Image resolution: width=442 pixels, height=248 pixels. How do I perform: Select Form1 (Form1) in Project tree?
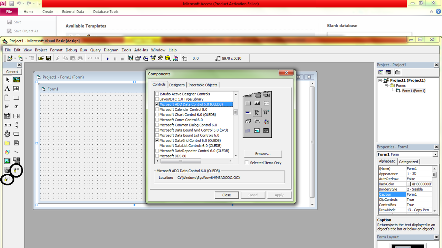[x=413, y=91]
